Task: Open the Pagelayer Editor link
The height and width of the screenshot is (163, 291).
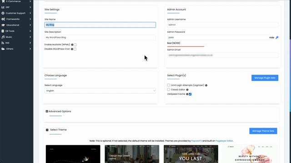Action: click(224, 141)
